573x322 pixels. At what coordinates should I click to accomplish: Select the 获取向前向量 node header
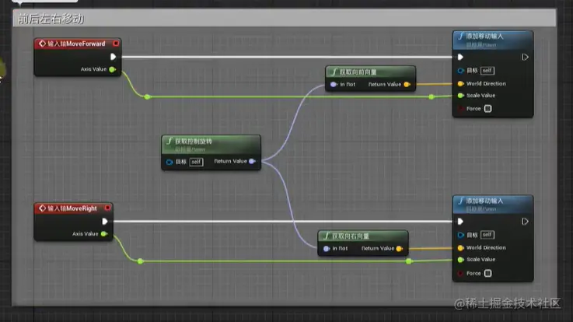[370, 72]
